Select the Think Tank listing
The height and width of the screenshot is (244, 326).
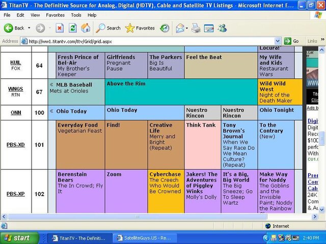click(x=203, y=144)
